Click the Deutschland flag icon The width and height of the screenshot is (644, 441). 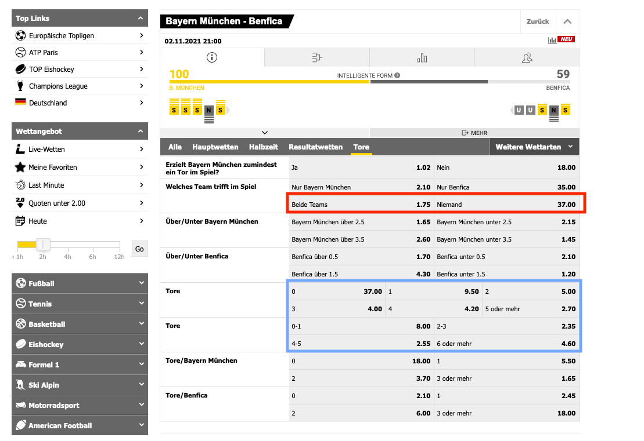point(20,101)
